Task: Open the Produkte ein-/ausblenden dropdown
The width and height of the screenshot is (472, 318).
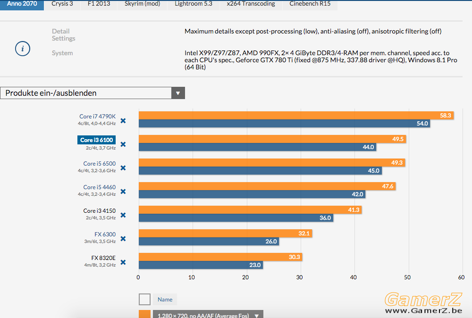Action: (x=93, y=93)
